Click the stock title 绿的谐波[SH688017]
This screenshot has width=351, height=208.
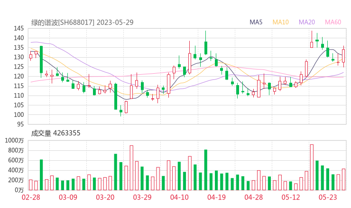[63, 22]
